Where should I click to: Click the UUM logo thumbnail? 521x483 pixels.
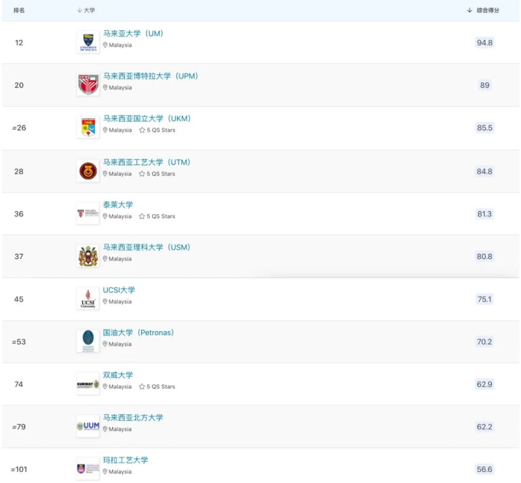[x=88, y=426]
